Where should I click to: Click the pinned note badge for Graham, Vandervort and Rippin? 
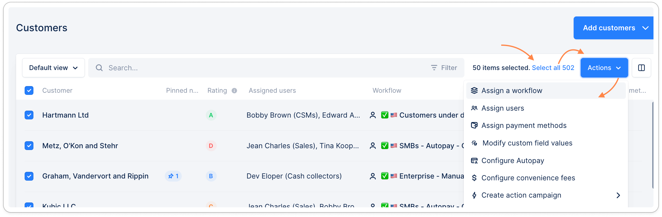173,176
